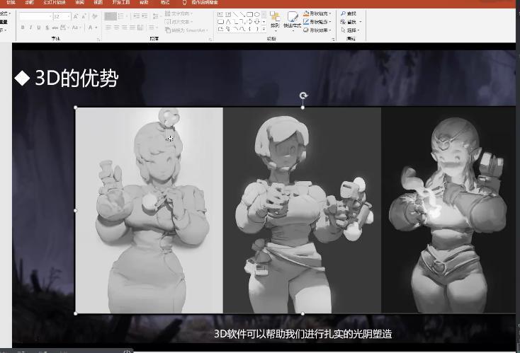
Task: Clear all text formatting with eraser icon
Action: (x=94, y=16)
